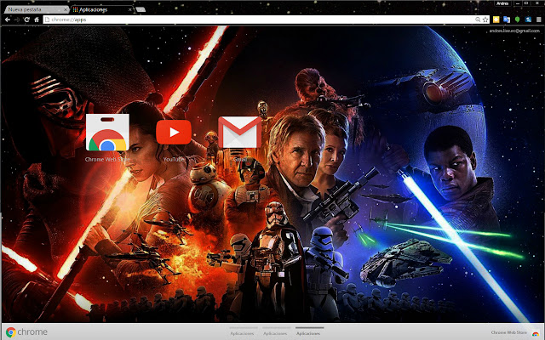
Task: Maximize the Chrome window
Action: [x=526, y=3]
